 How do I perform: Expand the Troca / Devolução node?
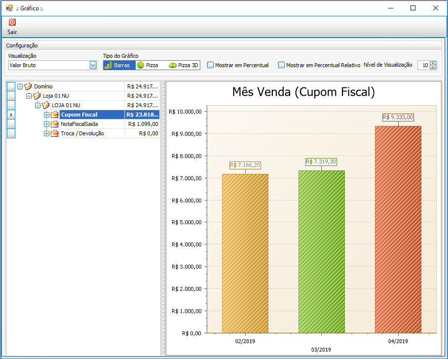click(46, 134)
